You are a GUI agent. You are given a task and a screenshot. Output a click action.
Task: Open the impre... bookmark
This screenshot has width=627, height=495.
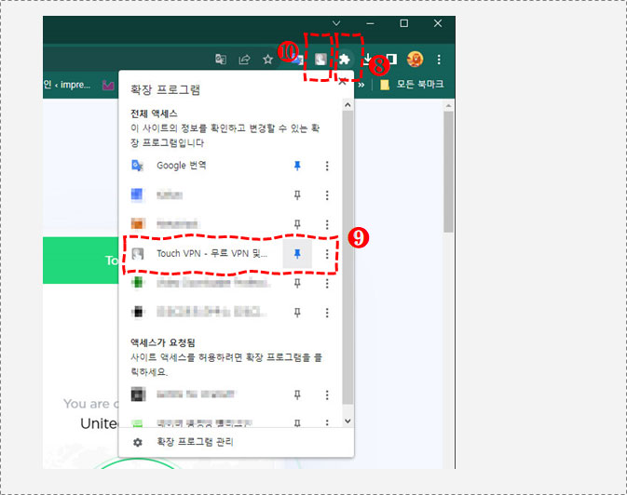pos(67,85)
